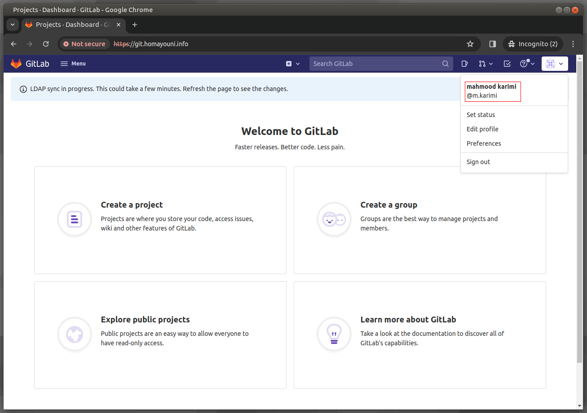Click the Create a group faces icon
Image resolution: width=587 pixels, height=413 pixels.
(334, 219)
